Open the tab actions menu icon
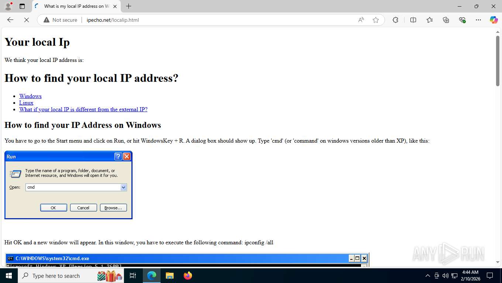The width and height of the screenshot is (502, 283). click(x=22, y=6)
